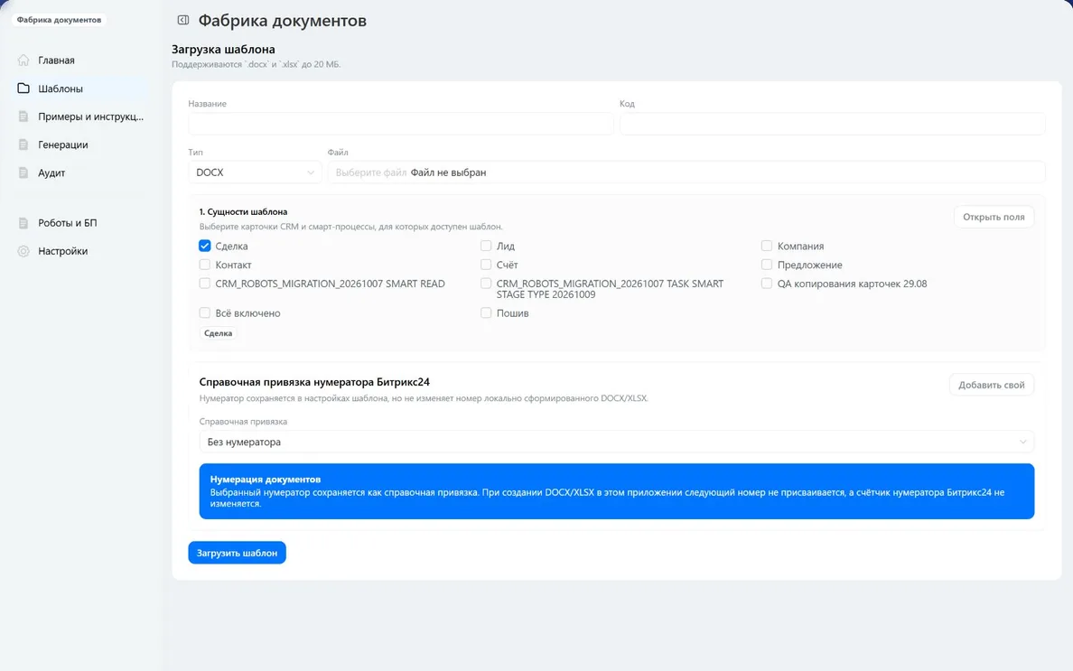Viewport: 1073px width, 671px height.
Task: Click the document icon beside Генерации
Action: [x=23, y=144]
